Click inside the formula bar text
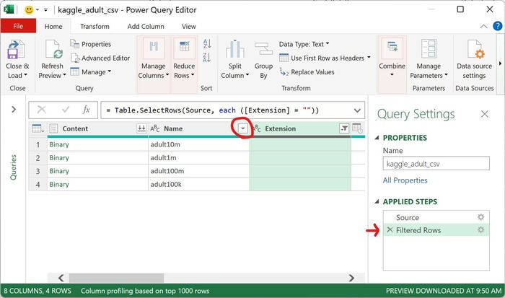Viewport: 505px width, 298px height. click(x=213, y=110)
